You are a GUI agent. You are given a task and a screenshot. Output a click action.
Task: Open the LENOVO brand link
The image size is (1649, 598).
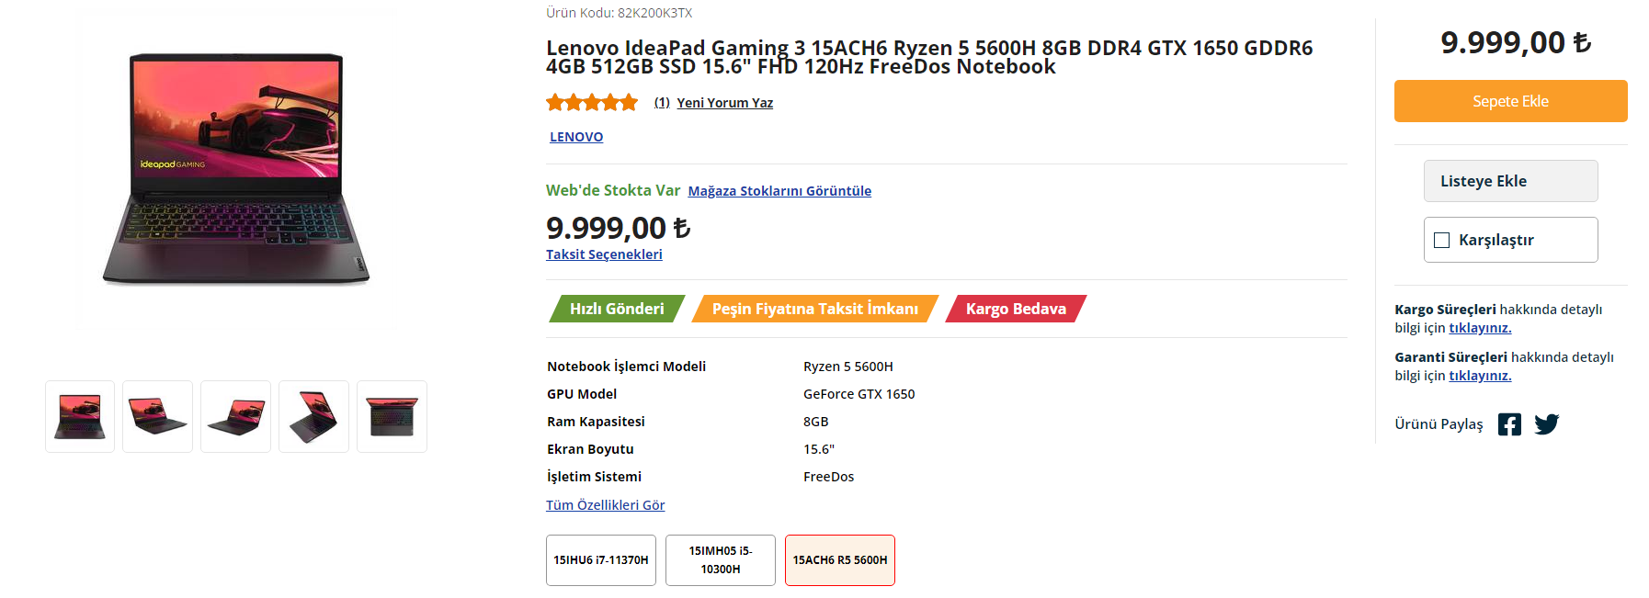point(576,137)
